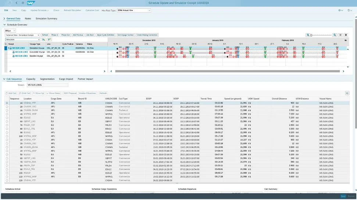Image resolution: width=357 pixels, height=200 pixels.
Task: Open call sequence table settings icon
Action: point(347,93)
